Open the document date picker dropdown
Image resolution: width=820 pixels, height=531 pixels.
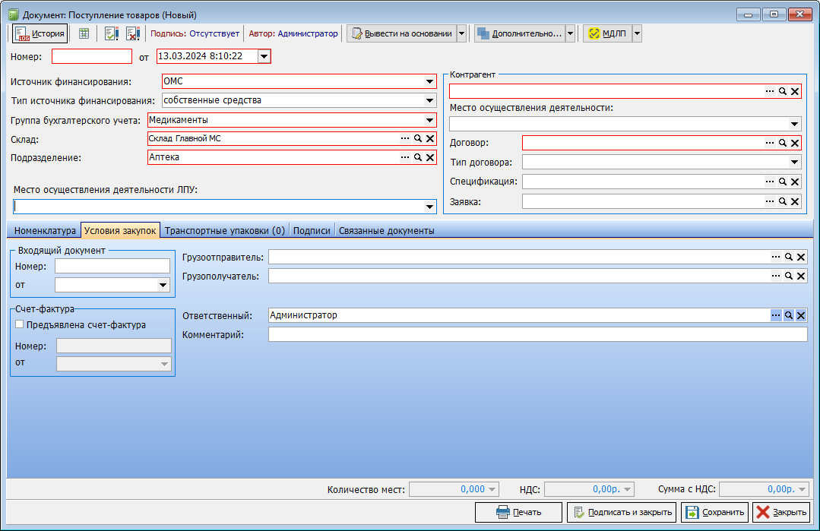[263, 56]
